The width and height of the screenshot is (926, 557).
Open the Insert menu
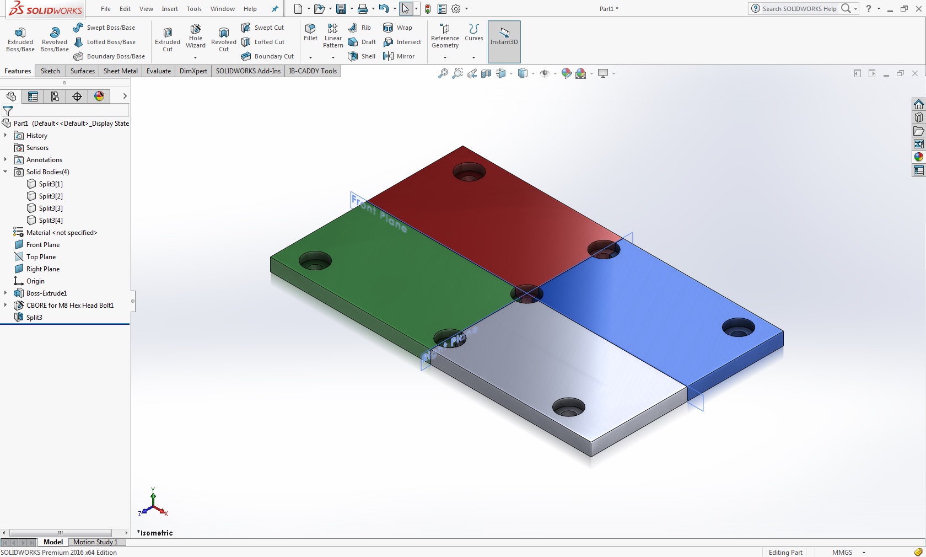[170, 9]
